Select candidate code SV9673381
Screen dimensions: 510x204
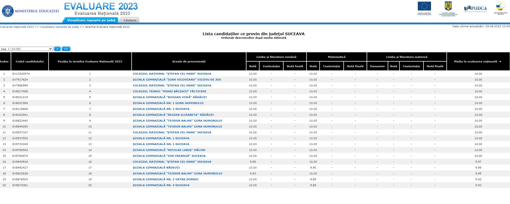tap(20, 185)
